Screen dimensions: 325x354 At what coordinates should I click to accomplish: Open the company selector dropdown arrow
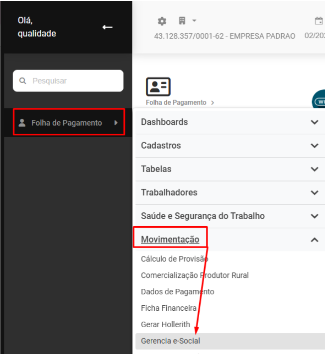pos(194,21)
